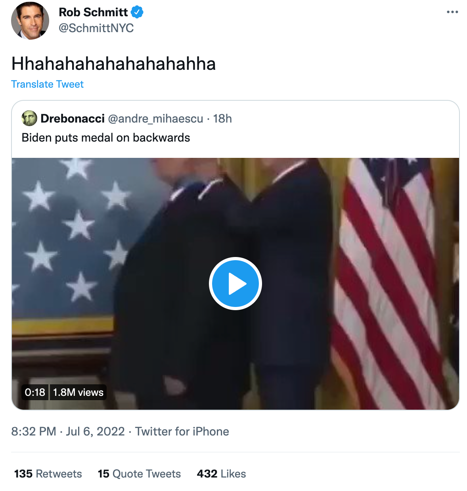Click the @andre_mihaescu handle
This screenshot has width=467, height=491.
click(155, 119)
